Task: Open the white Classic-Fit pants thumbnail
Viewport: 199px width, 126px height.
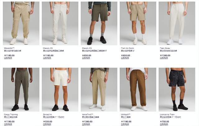Action: (x=60, y=23)
